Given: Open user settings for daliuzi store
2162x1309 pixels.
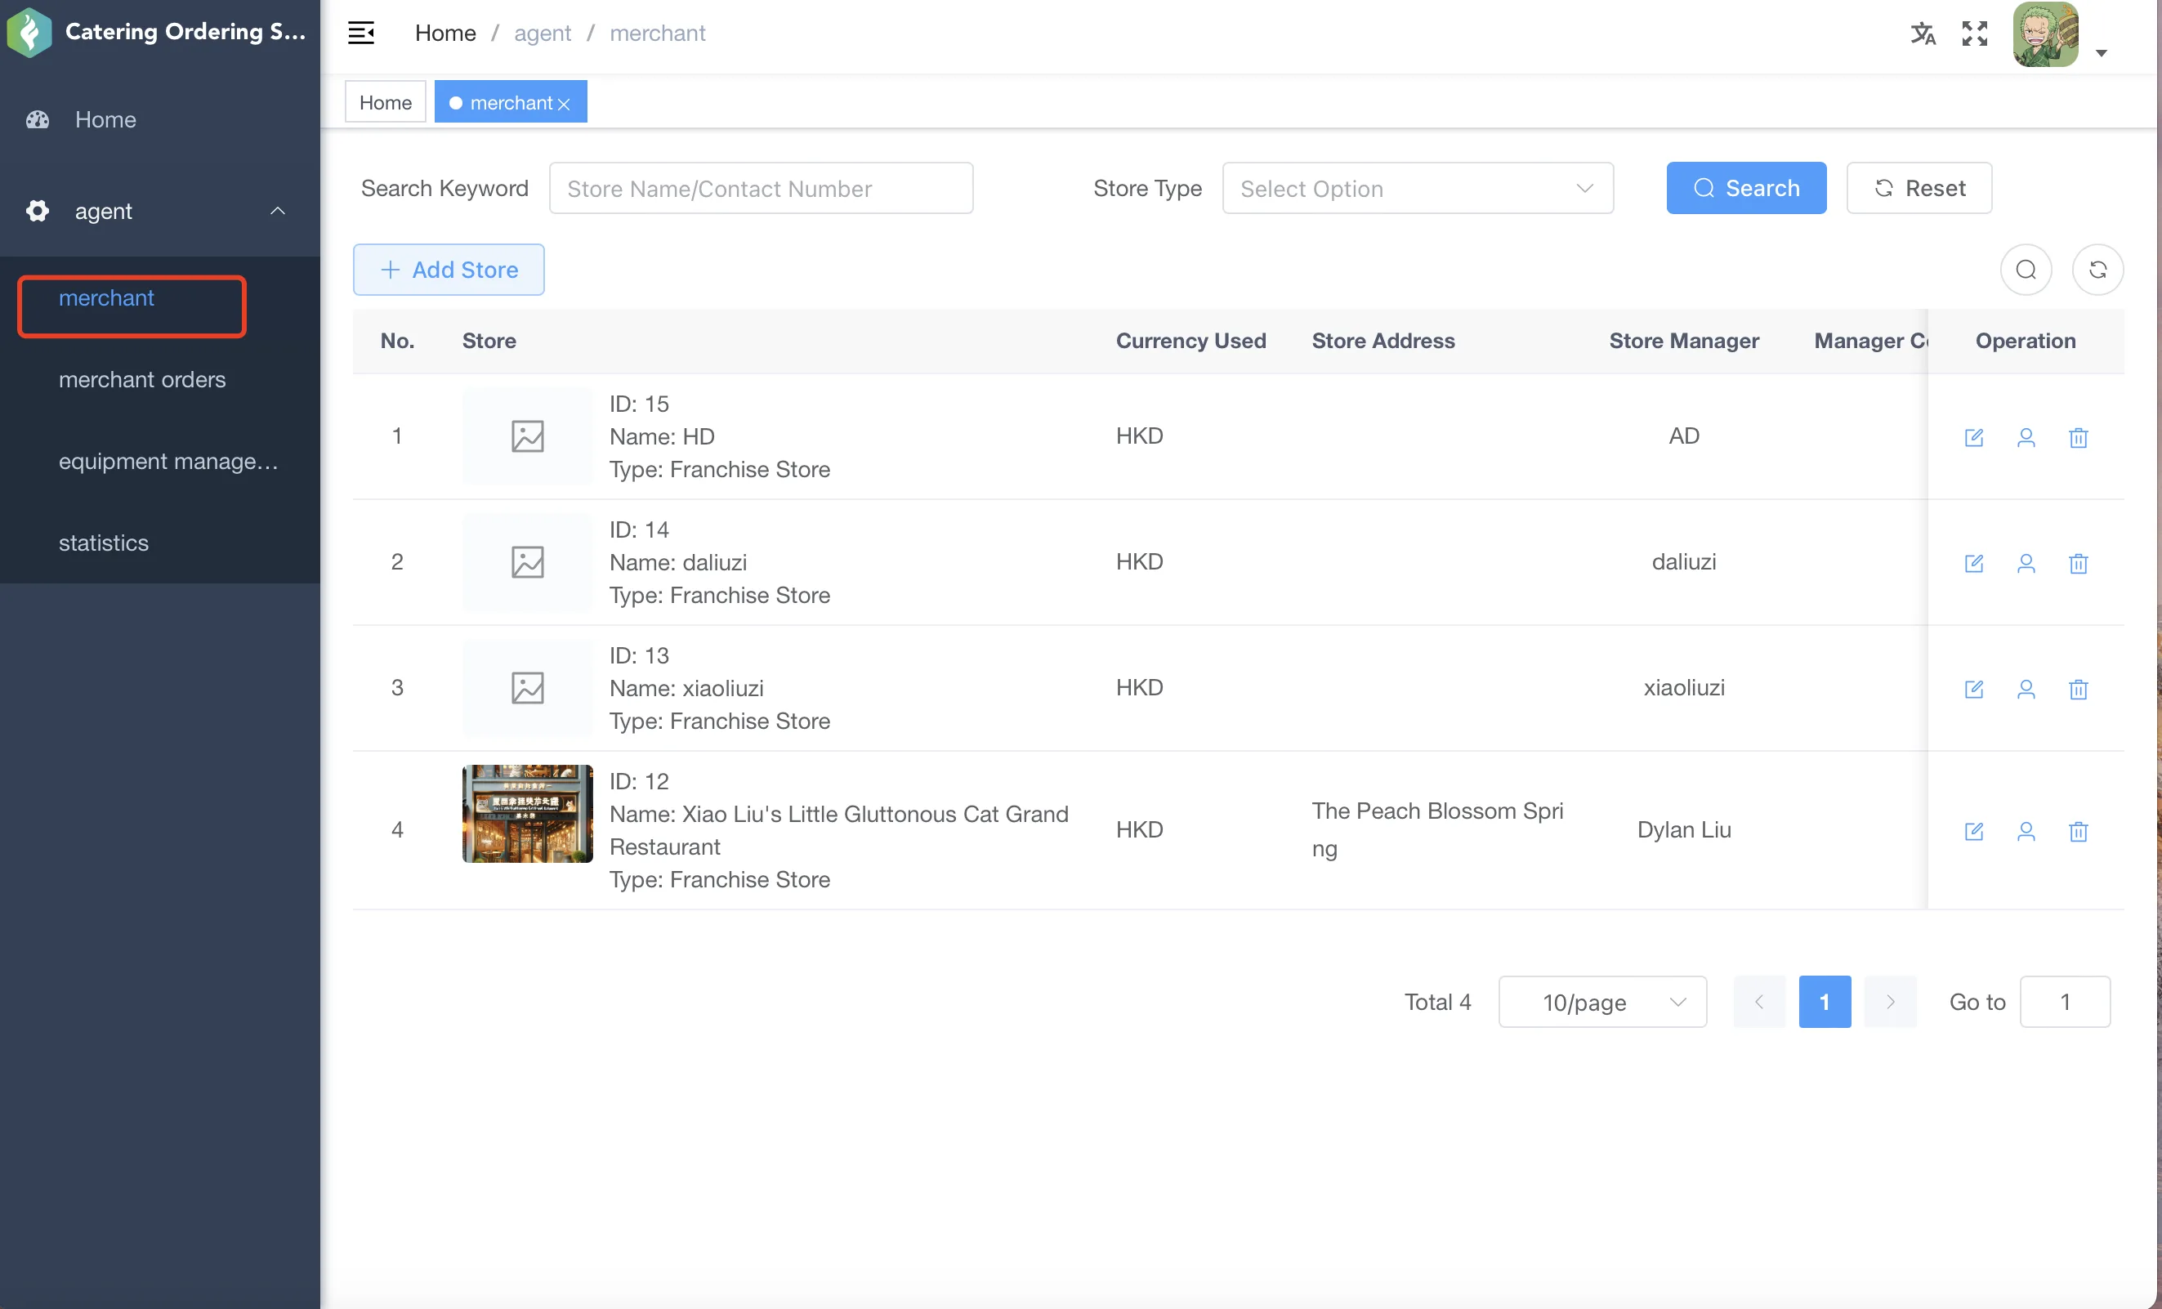Looking at the screenshot, I should [2025, 562].
